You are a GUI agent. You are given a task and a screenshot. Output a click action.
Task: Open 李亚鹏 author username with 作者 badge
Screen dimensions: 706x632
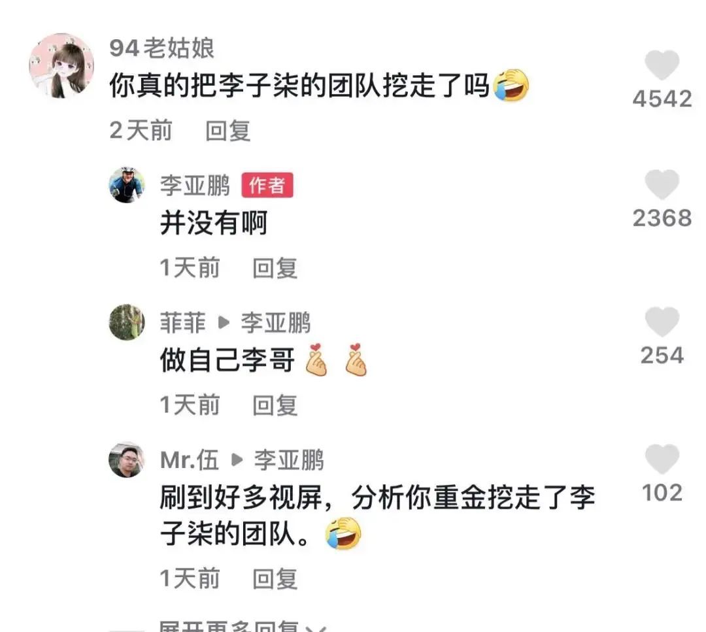coord(195,186)
